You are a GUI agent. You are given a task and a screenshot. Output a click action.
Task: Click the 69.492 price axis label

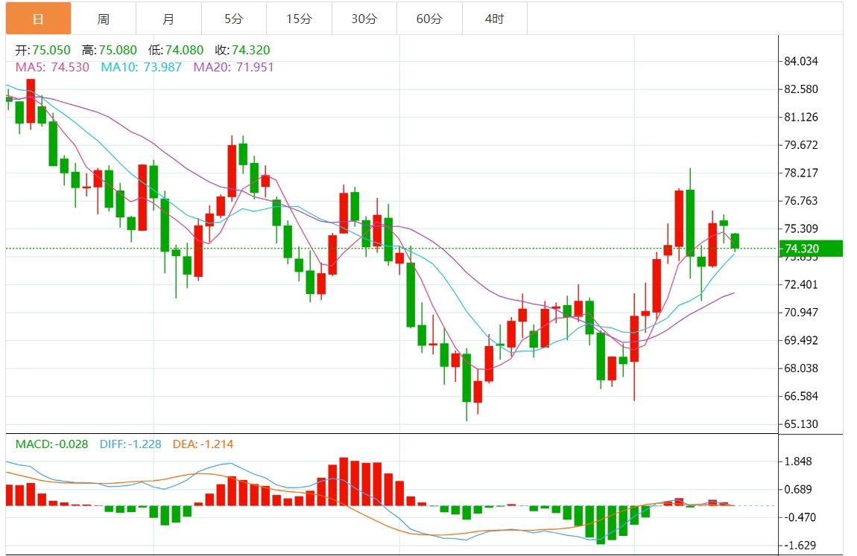800,340
